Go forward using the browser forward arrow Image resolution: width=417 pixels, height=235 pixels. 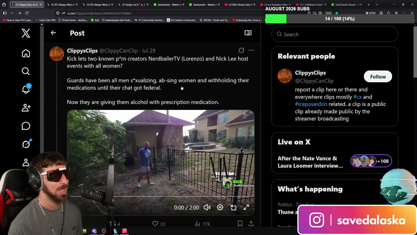coord(20,13)
